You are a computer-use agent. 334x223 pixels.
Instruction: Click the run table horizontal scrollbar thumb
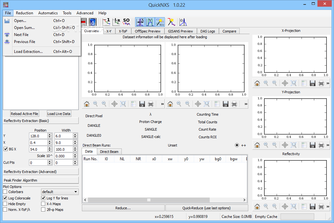pos(149,200)
